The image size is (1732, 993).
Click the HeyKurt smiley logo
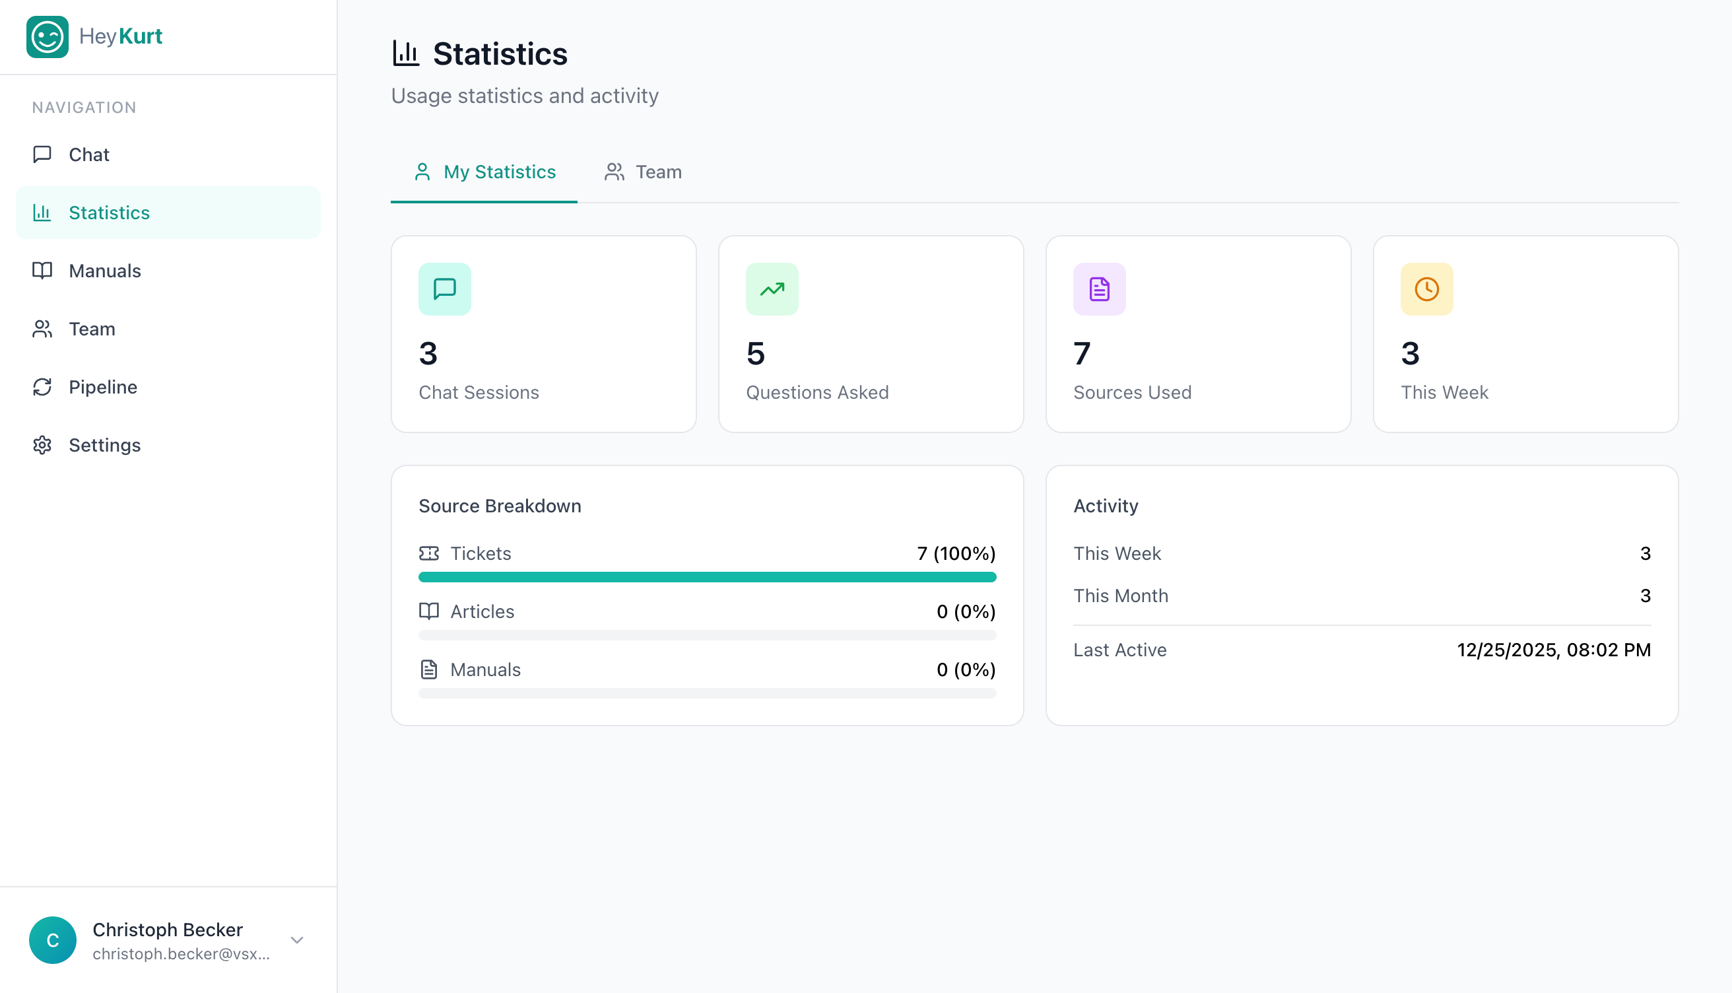tap(47, 36)
